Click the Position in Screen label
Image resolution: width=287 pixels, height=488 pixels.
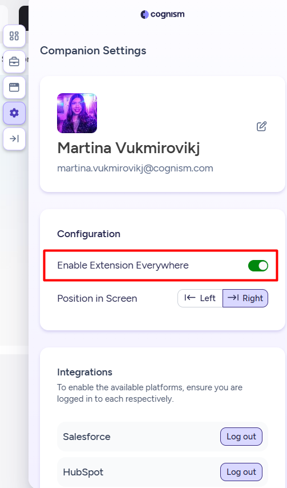click(x=97, y=298)
